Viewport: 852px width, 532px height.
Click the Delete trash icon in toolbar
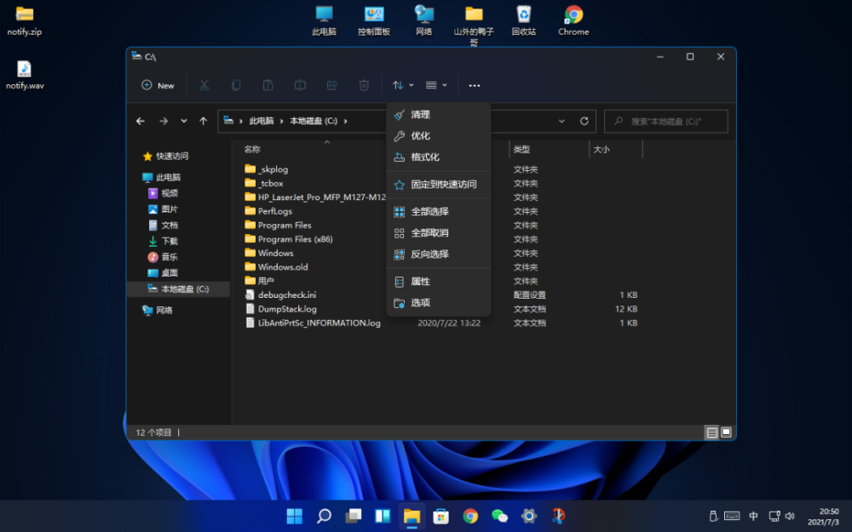coord(364,85)
